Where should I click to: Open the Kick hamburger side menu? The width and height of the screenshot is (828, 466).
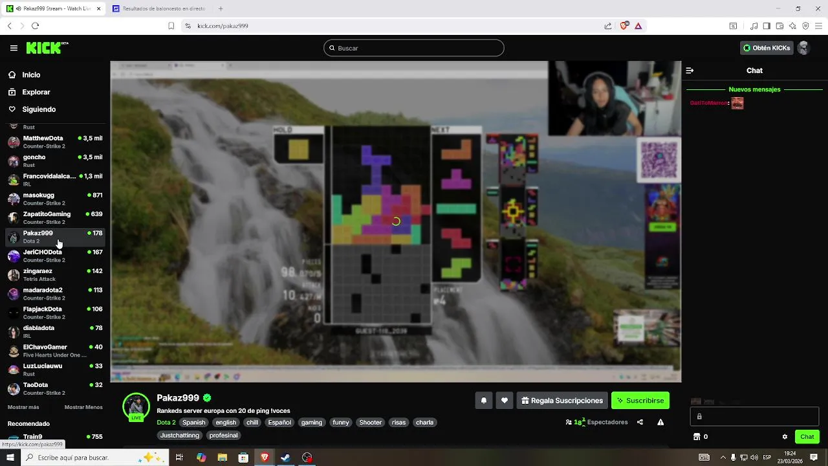[x=14, y=48]
